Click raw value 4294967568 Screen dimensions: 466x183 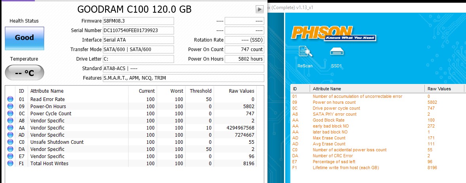coord(240,128)
